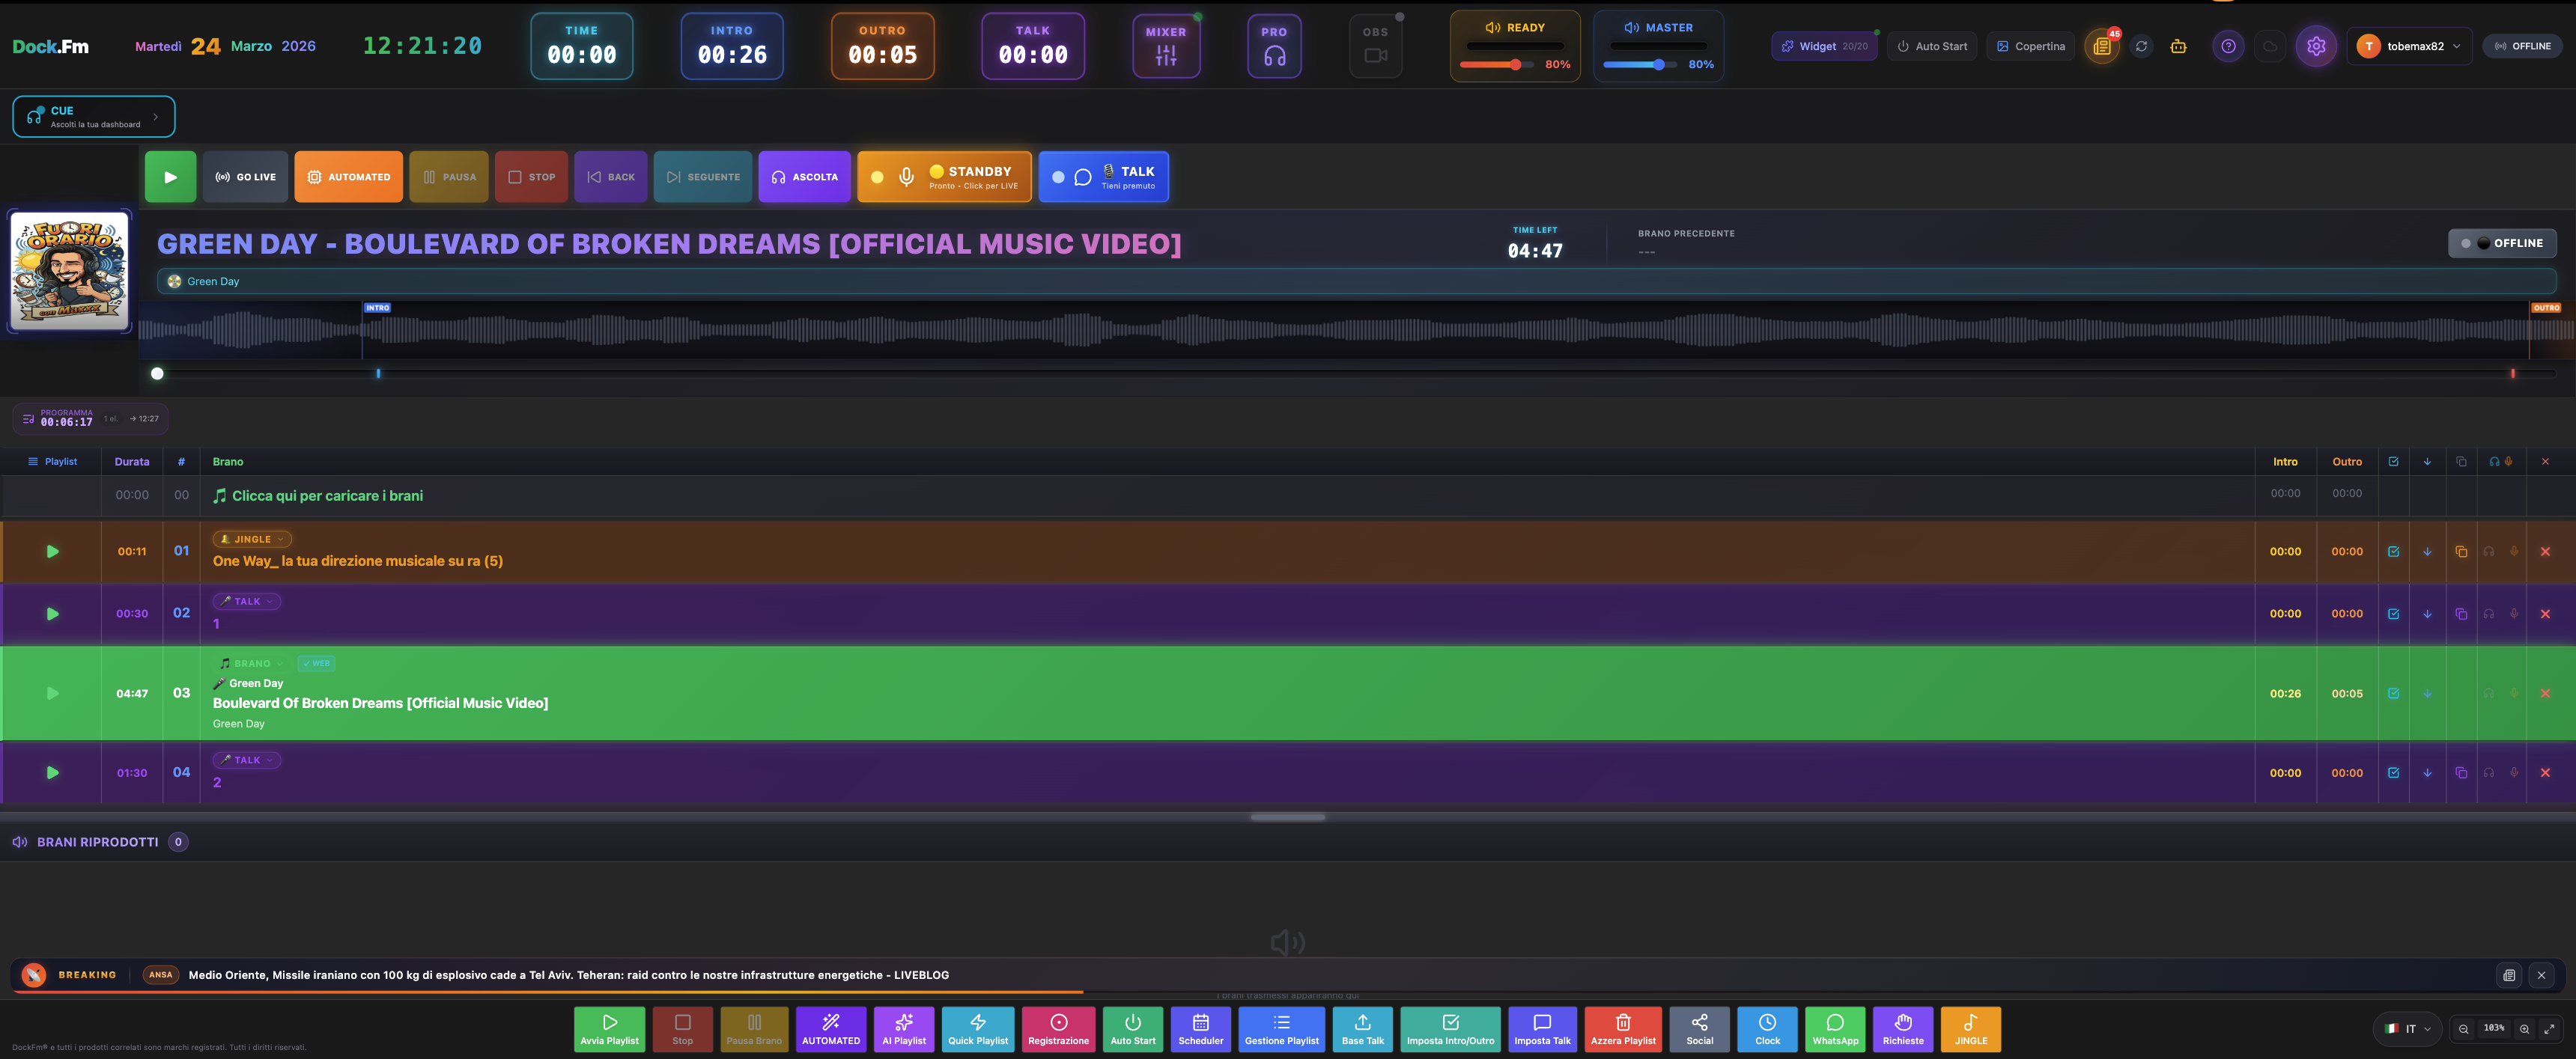The height and width of the screenshot is (1059, 2576).
Task: Open the TALK type dropdown in row 02
Action: [x=247, y=602]
